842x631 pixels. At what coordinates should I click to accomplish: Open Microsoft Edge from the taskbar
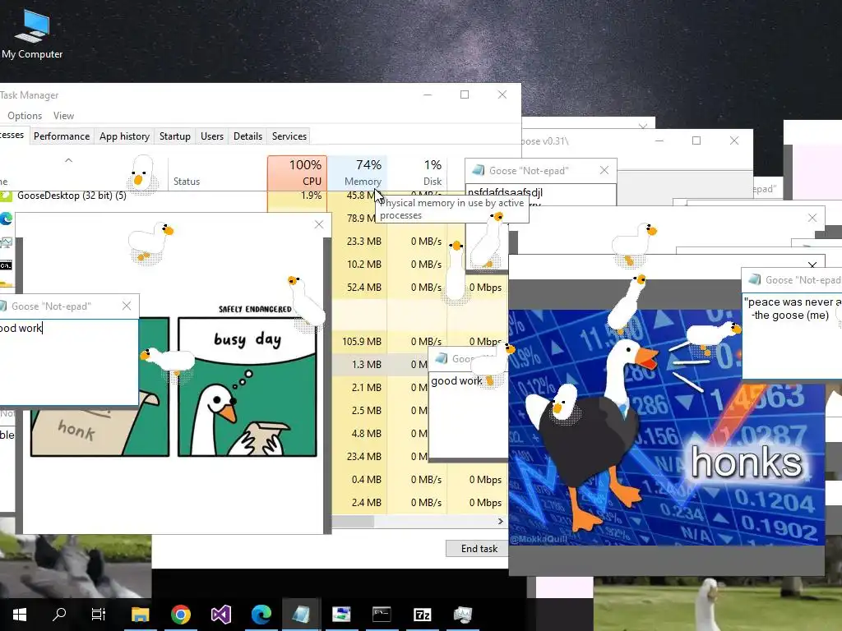pyautogui.click(x=261, y=614)
